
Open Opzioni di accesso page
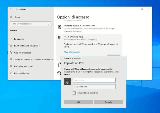[23, 53]
